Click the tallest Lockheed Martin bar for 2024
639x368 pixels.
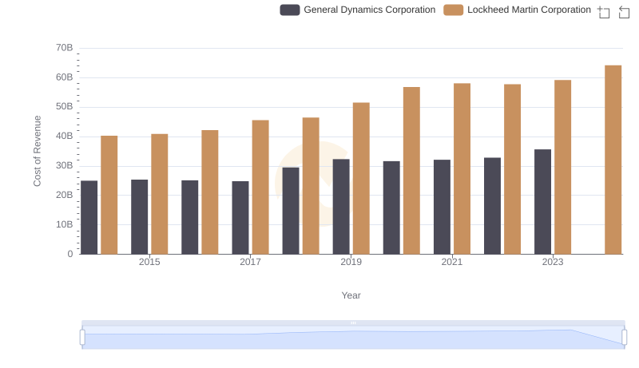coord(613,160)
